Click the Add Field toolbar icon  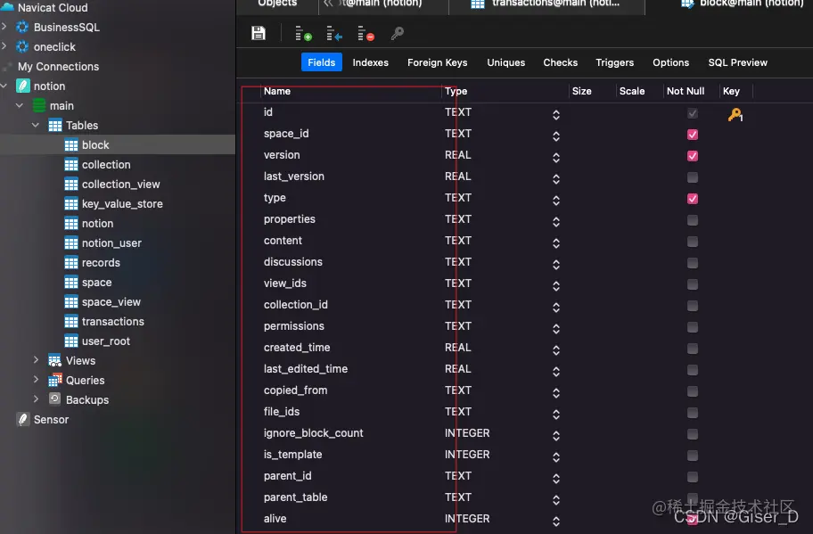[x=303, y=34]
